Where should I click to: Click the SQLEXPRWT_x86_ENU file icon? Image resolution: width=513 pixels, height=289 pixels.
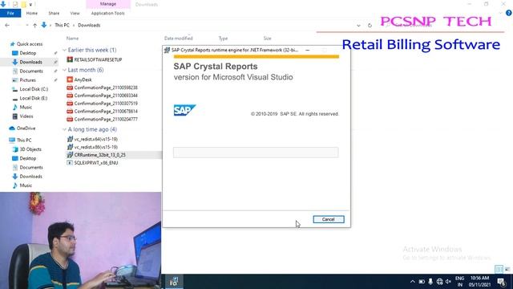pos(70,162)
